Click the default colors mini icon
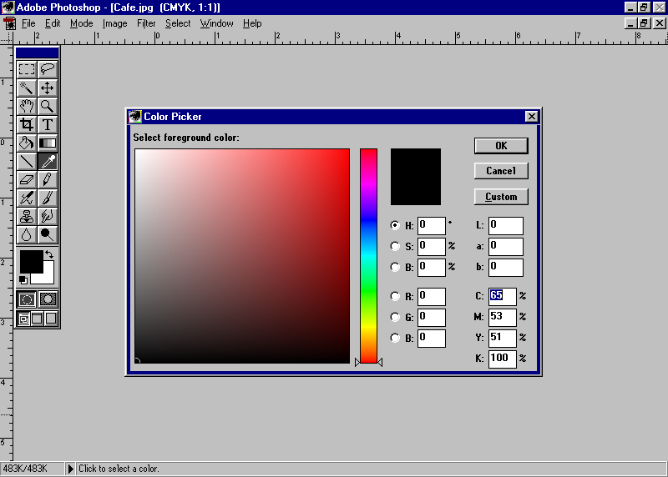The width and height of the screenshot is (668, 477). point(23,279)
